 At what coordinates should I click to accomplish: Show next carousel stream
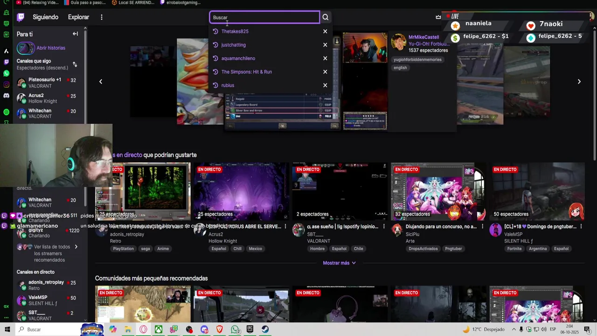pyautogui.click(x=579, y=82)
